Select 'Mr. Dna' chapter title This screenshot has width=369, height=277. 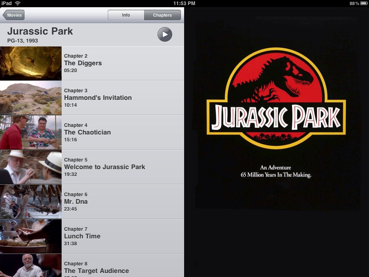click(x=76, y=202)
